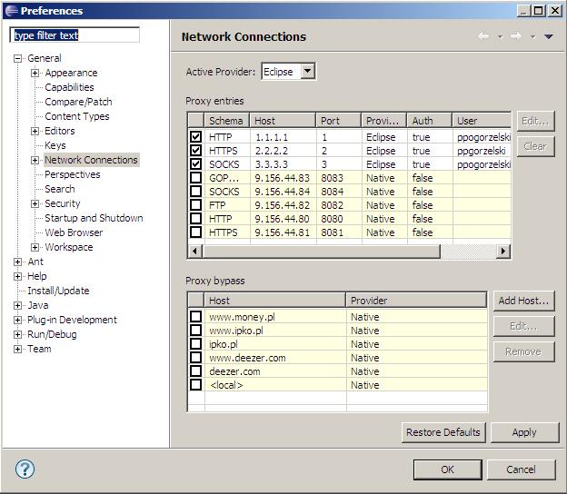Sort by the Schema column header
This screenshot has width=567, height=494.
[x=226, y=121]
